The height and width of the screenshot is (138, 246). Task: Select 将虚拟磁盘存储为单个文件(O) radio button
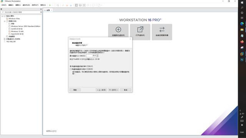pos(71,66)
